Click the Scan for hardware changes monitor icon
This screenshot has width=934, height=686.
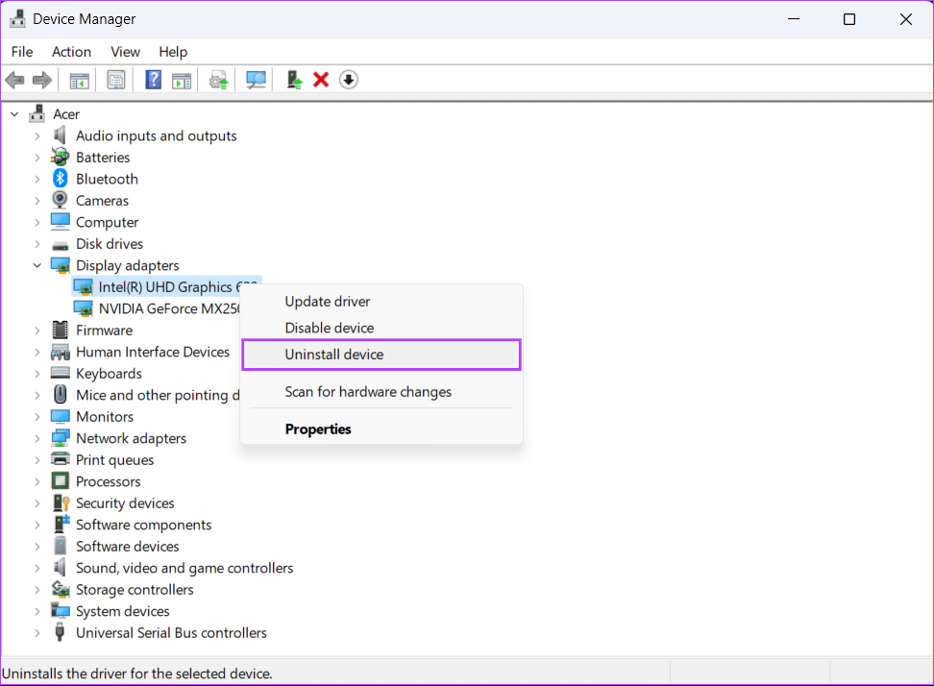coord(257,80)
